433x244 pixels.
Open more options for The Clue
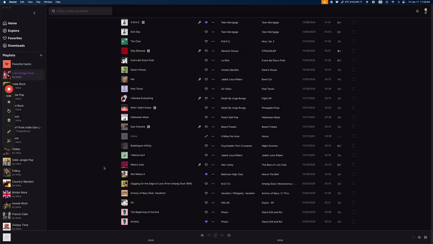pyautogui.click(x=213, y=41)
